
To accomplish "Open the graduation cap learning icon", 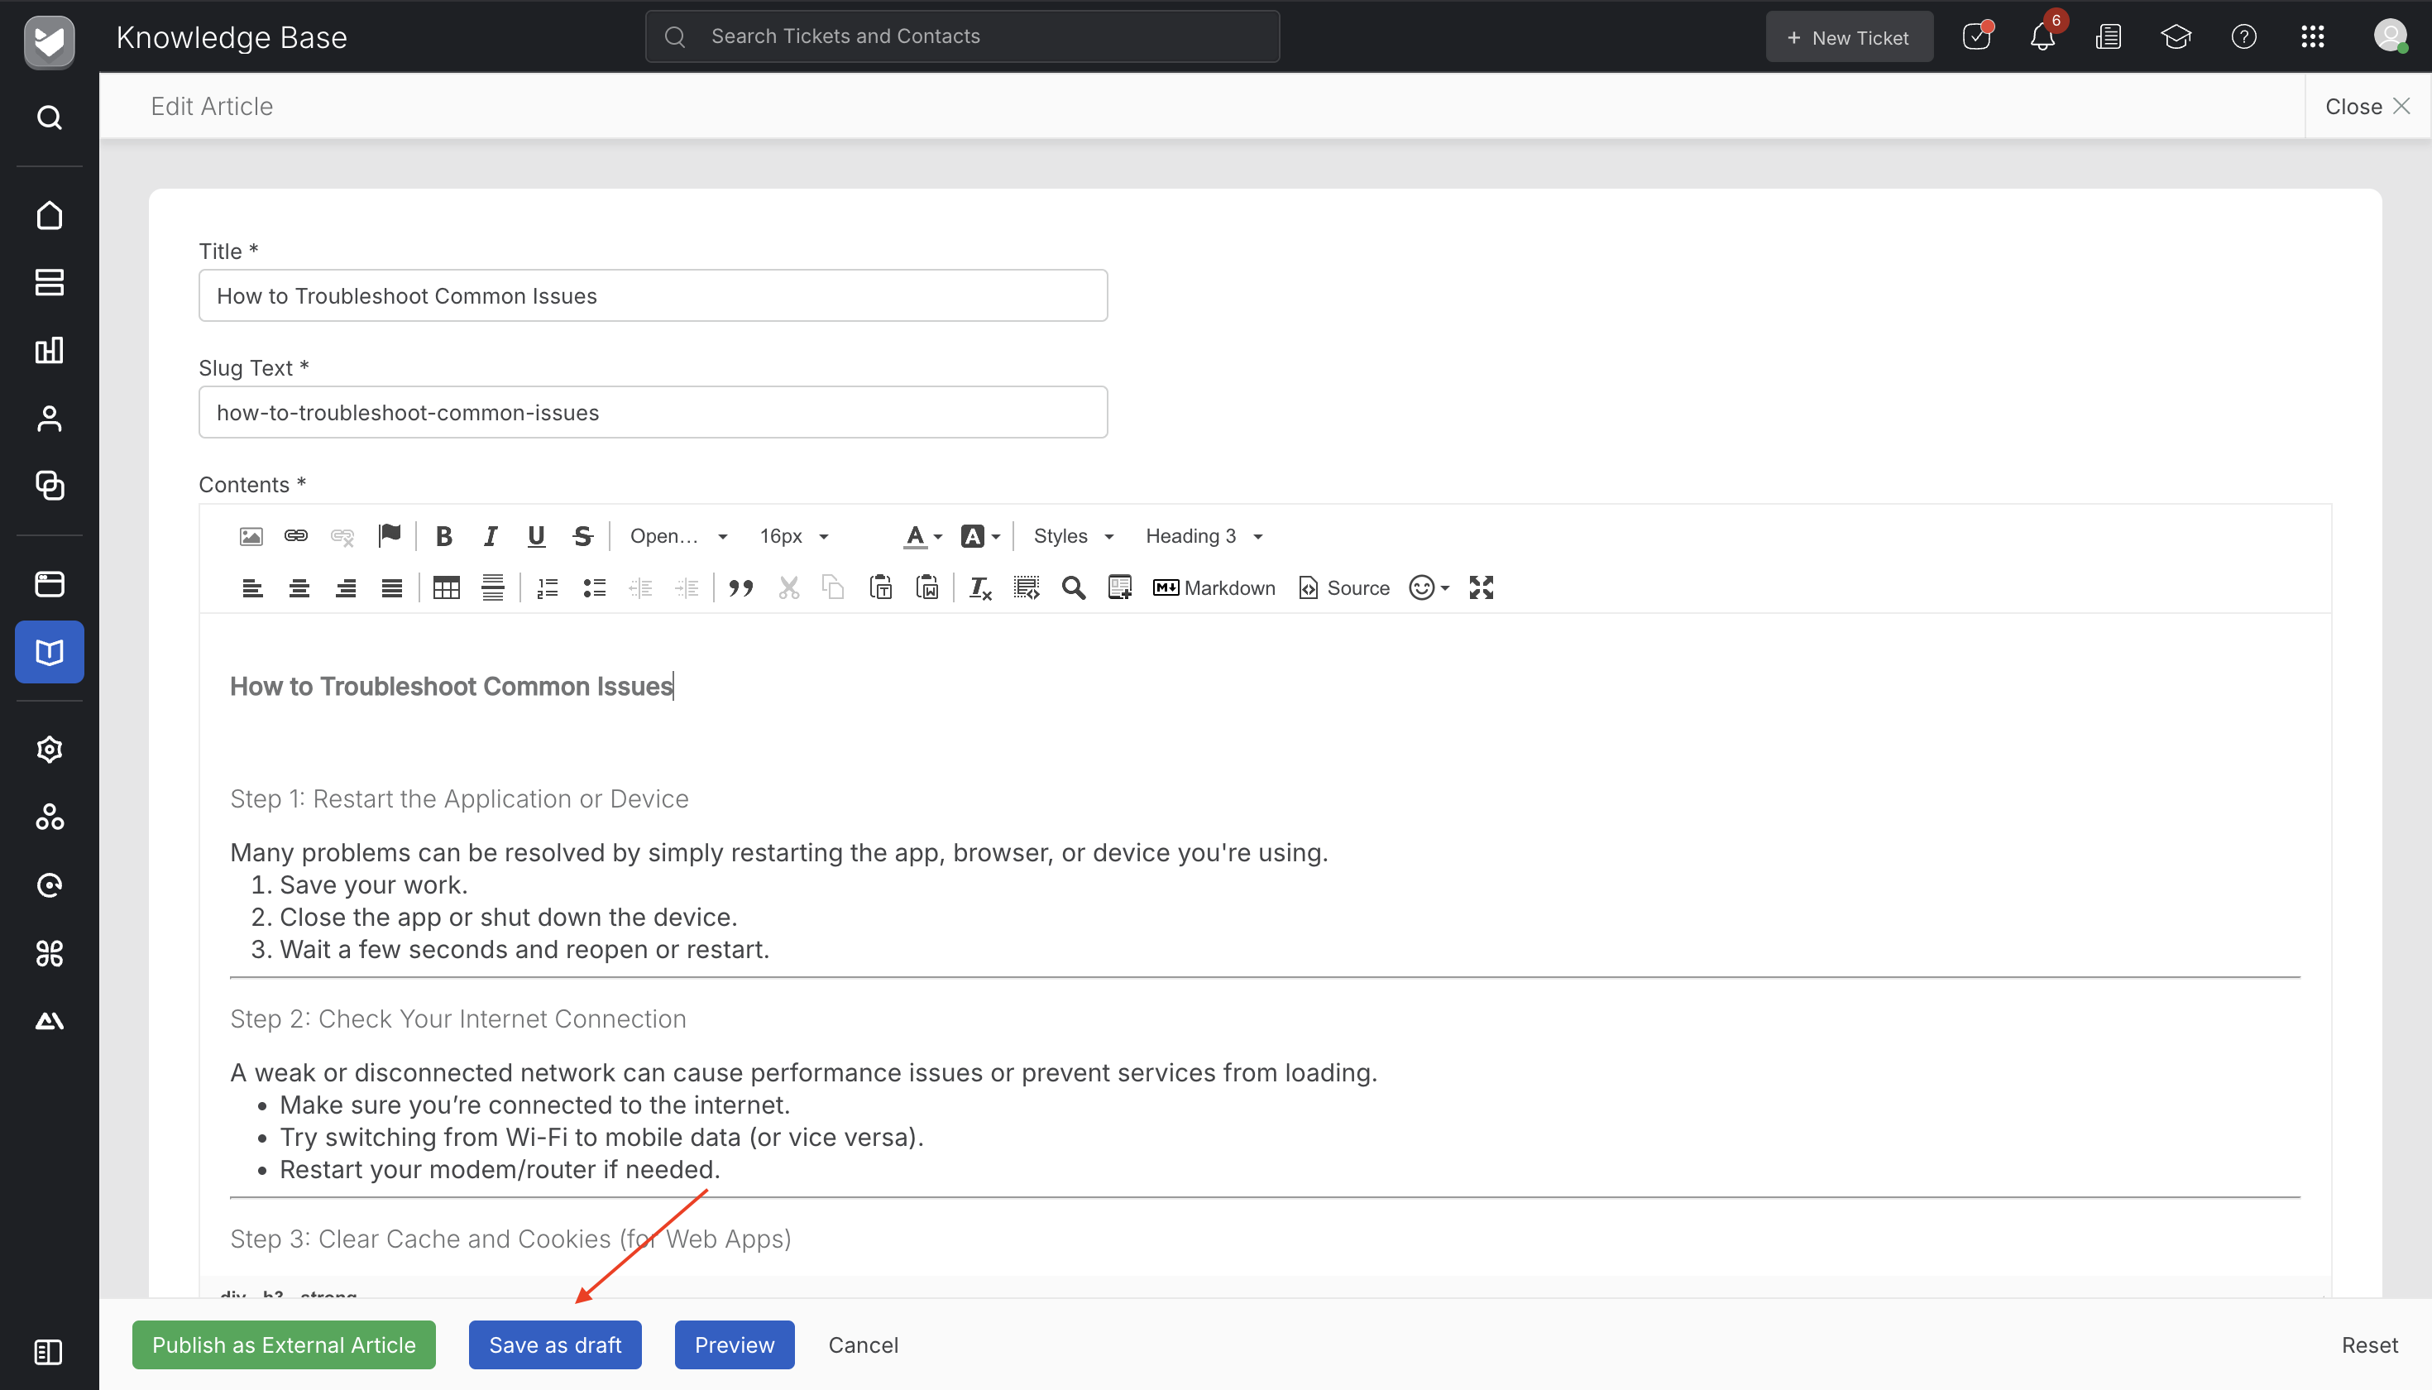I will point(2176,37).
